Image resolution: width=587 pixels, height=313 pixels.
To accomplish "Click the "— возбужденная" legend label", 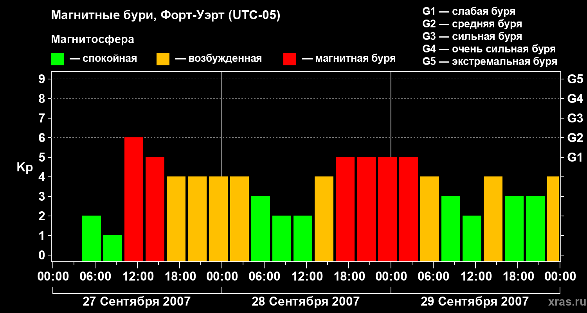I will click(218, 59).
